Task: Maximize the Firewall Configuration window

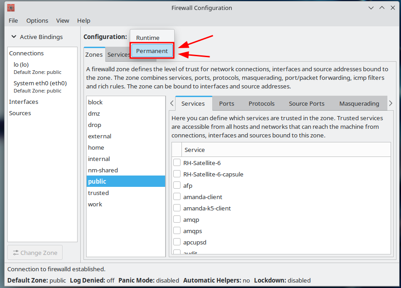Action: tap(382, 8)
